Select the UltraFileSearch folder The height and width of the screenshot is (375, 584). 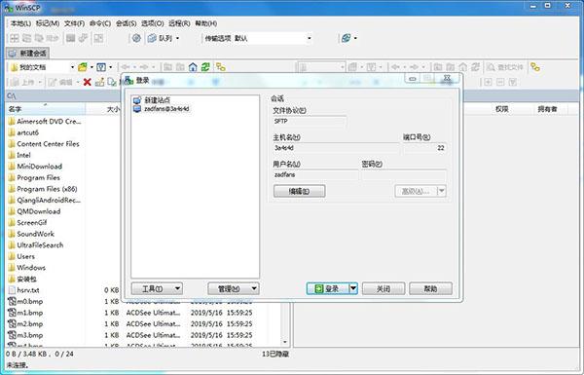point(40,245)
